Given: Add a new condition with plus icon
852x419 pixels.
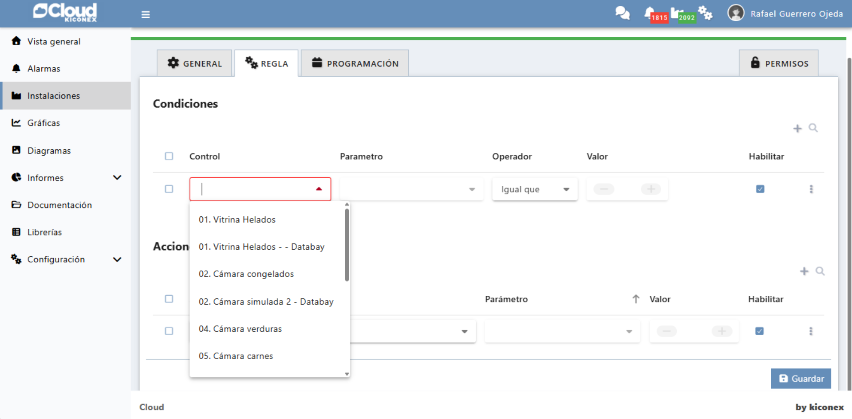Looking at the screenshot, I should pyautogui.click(x=797, y=129).
